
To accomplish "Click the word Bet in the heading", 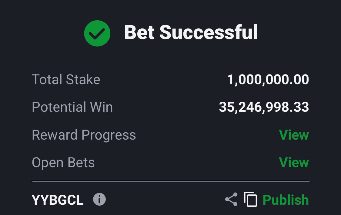I will [139, 32].
